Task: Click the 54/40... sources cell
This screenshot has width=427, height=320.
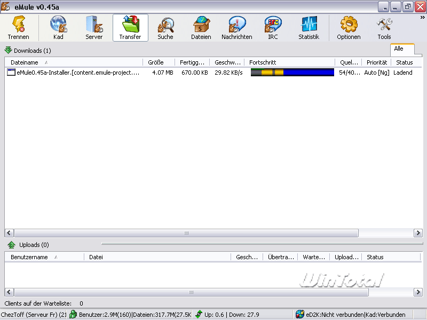Action: [x=350, y=73]
